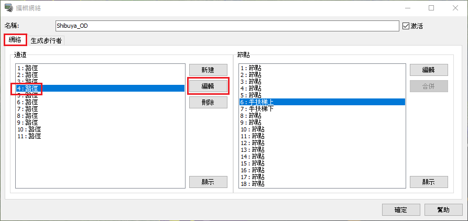Select path row 8：路徑
This screenshot has height=221, width=468.
[100, 116]
